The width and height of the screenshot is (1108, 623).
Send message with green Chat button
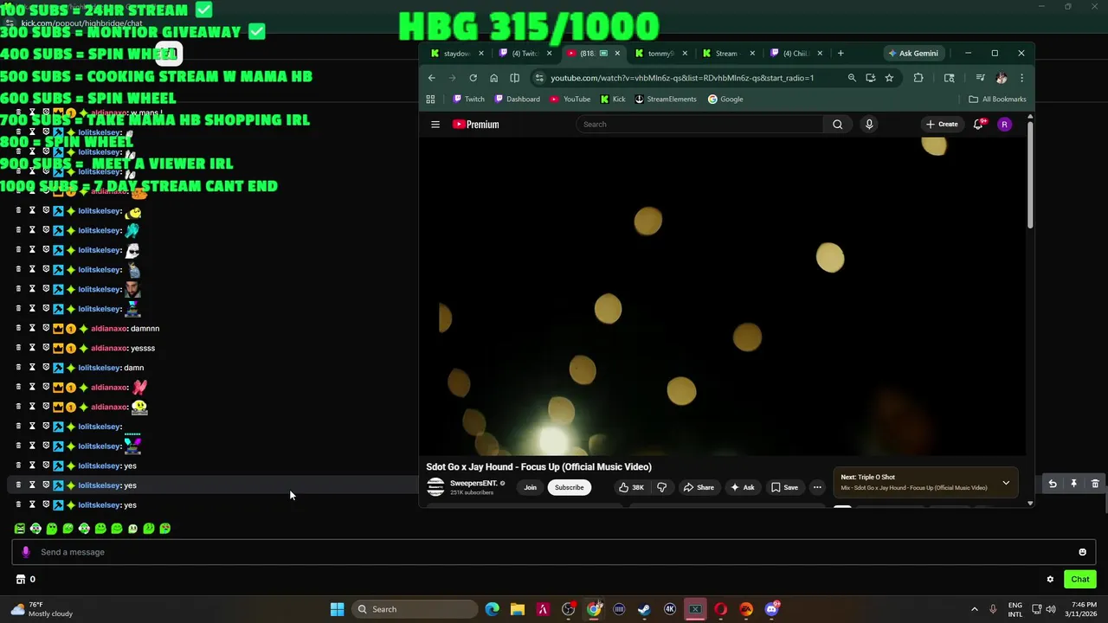click(x=1079, y=580)
